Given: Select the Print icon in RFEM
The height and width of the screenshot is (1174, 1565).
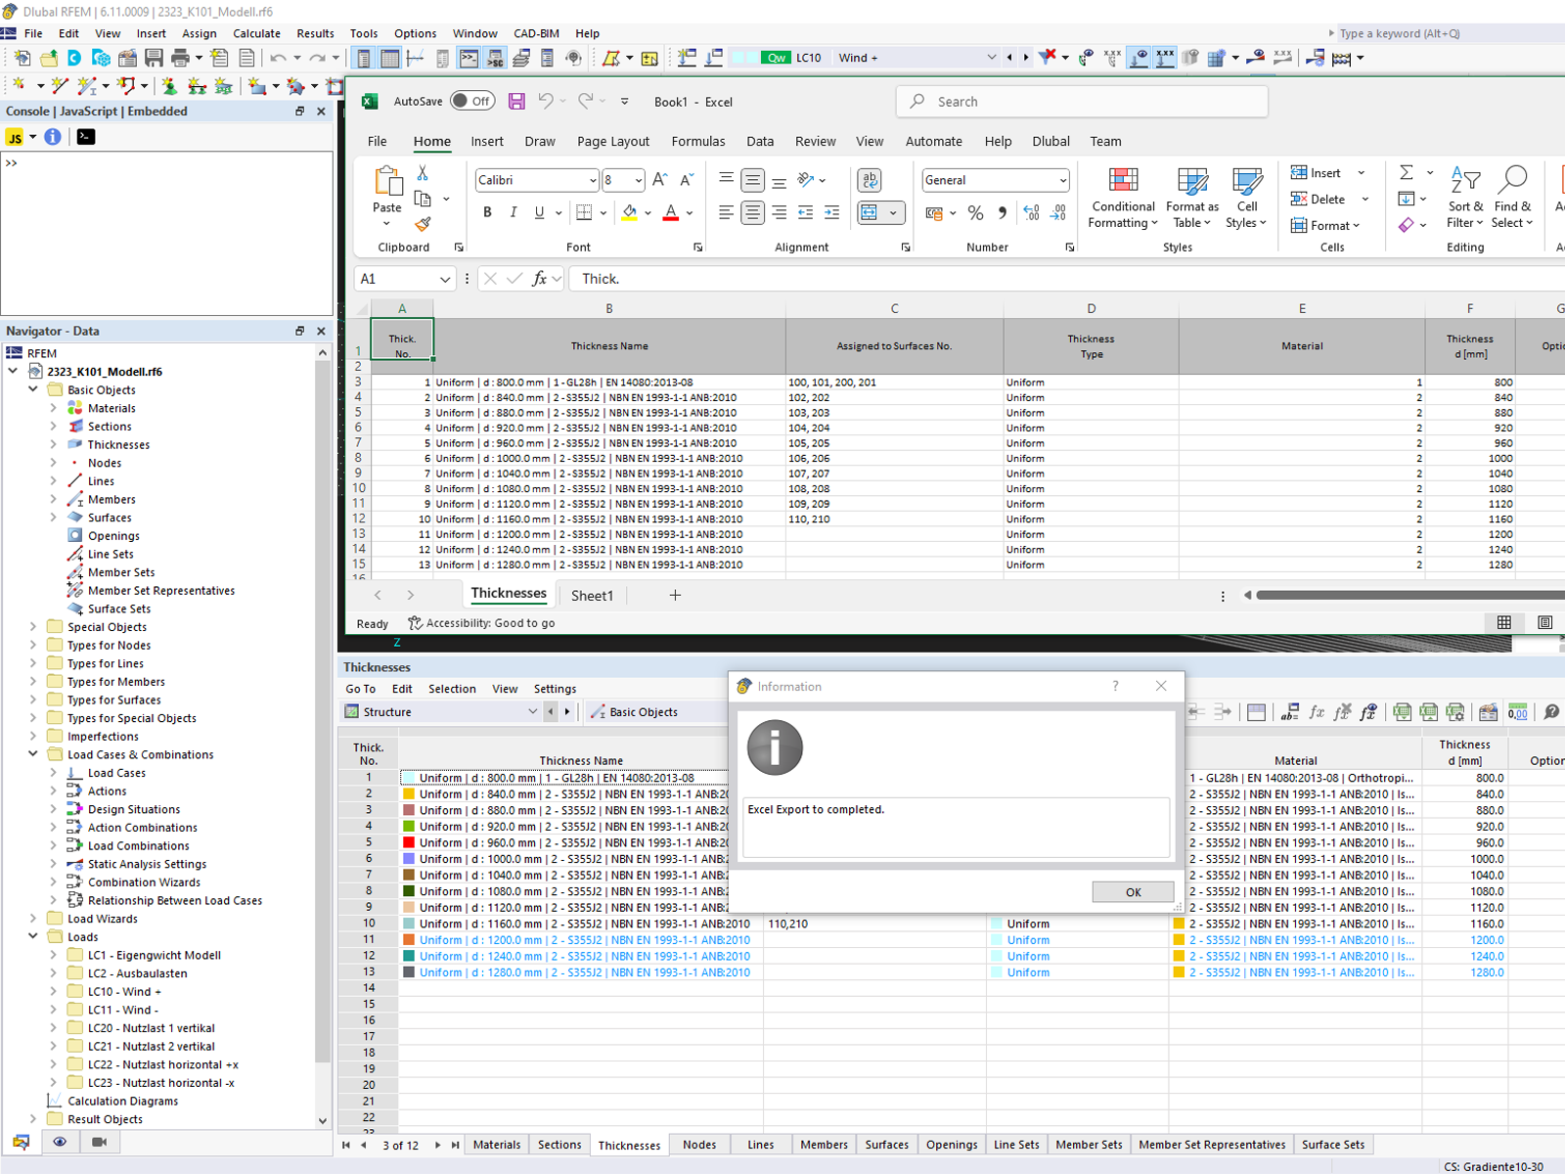Looking at the screenshot, I should pos(182,58).
